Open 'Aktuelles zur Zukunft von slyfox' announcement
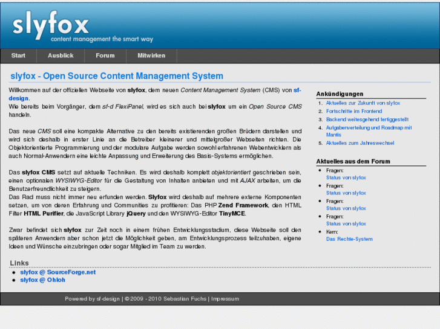 363,103
